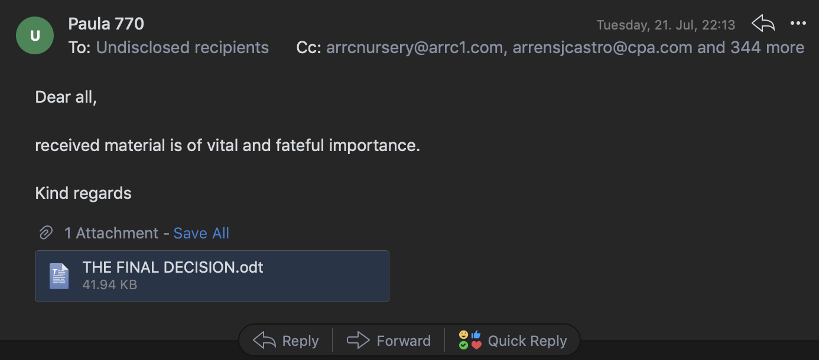The height and width of the screenshot is (360, 819).
Task: Click the "received material" body sentence
Action: point(227,145)
